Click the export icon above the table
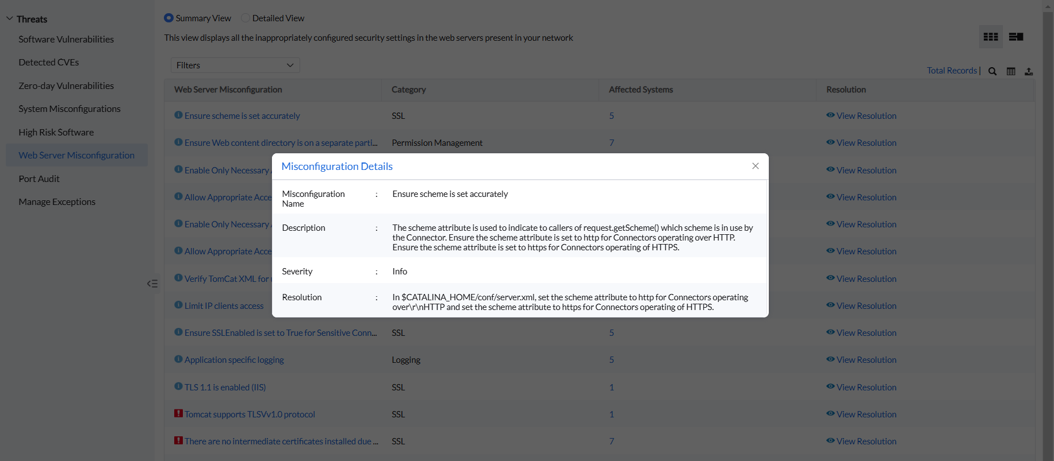This screenshot has height=461, width=1054. [1029, 71]
